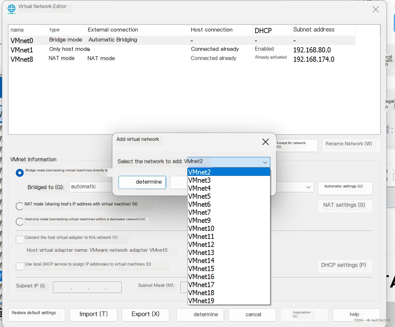Choose VMnet17 from the list
Screen dimensions: 395x327
[x=229, y=285]
